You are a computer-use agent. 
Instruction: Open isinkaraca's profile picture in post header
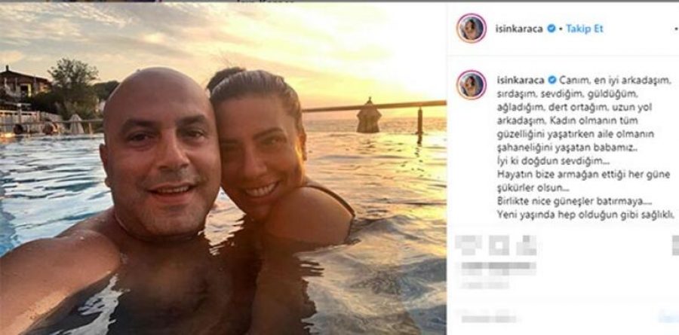(x=471, y=29)
